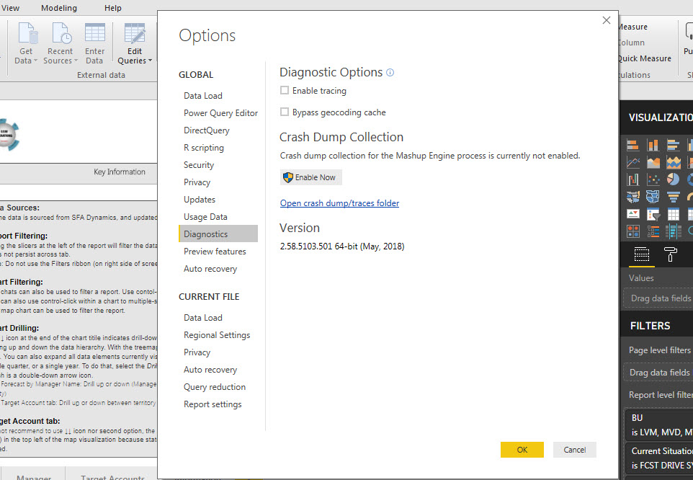Tick Bypass geocoding cache checkbox
Screen dimensions: 693x480
(x=285, y=112)
